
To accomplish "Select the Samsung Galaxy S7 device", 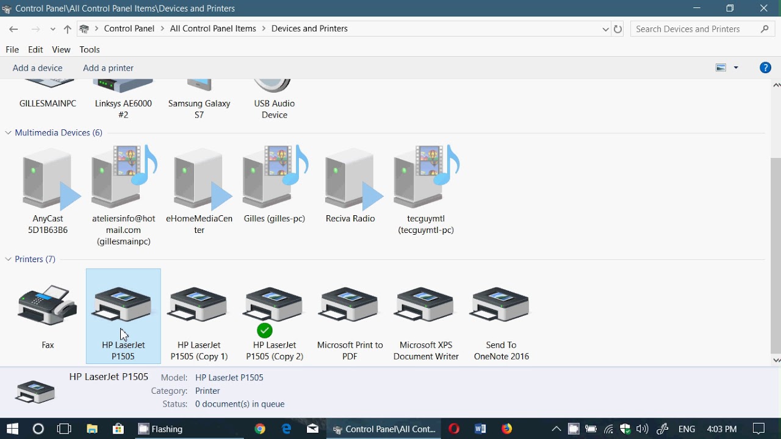I will click(x=199, y=99).
